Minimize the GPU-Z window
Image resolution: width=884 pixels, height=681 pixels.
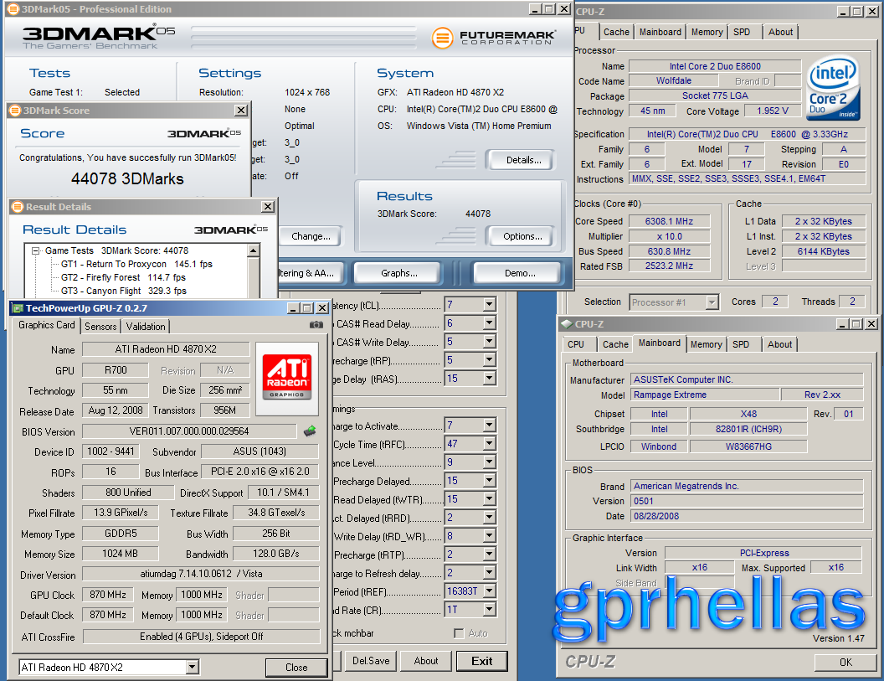click(293, 308)
